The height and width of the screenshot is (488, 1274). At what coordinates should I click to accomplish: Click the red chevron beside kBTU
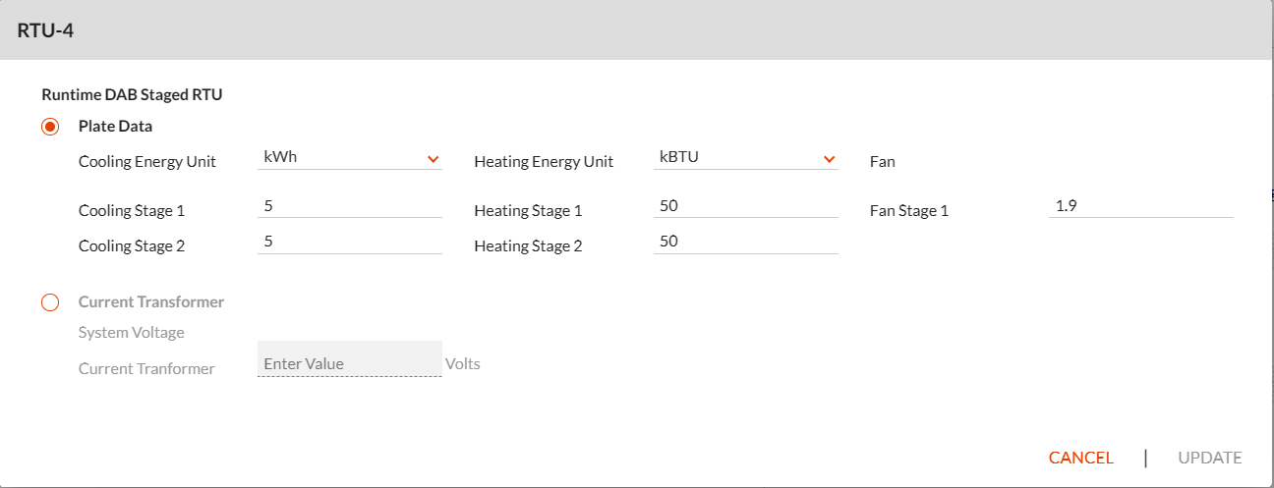pyautogui.click(x=829, y=159)
